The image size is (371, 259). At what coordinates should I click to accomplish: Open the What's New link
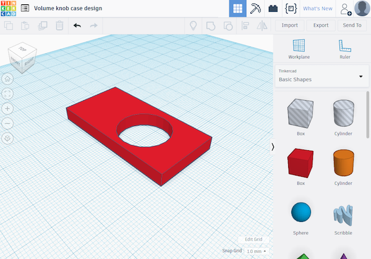pyautogui.click(x=317, y=9)
